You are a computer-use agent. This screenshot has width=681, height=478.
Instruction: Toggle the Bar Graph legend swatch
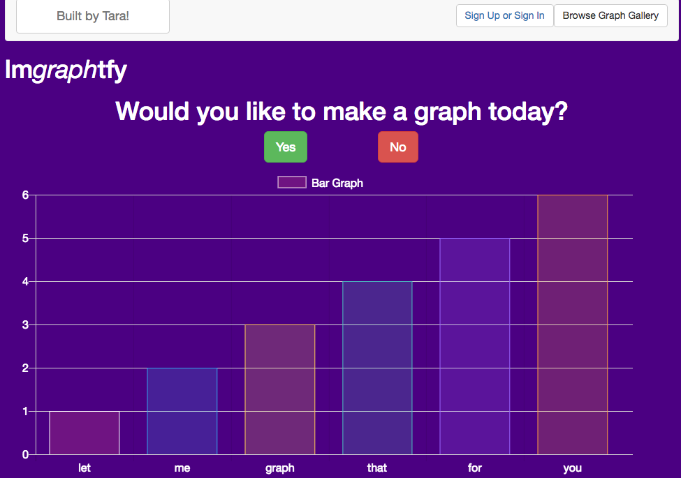pos(292,183)
